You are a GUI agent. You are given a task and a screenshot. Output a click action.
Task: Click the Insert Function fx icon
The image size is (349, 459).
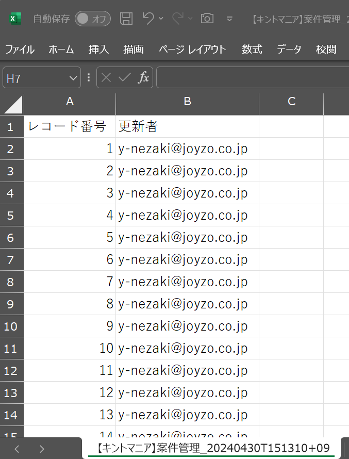pyautogui.click(x=143, y=78)
